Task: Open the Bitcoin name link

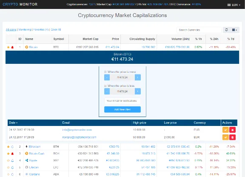Action: [33, 47]
